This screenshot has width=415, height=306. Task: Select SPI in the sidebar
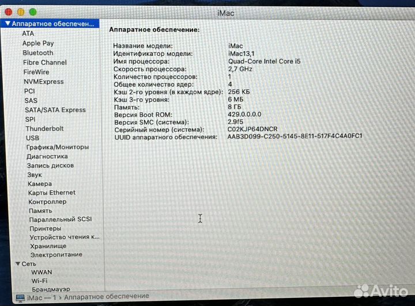tap(30, 119)
